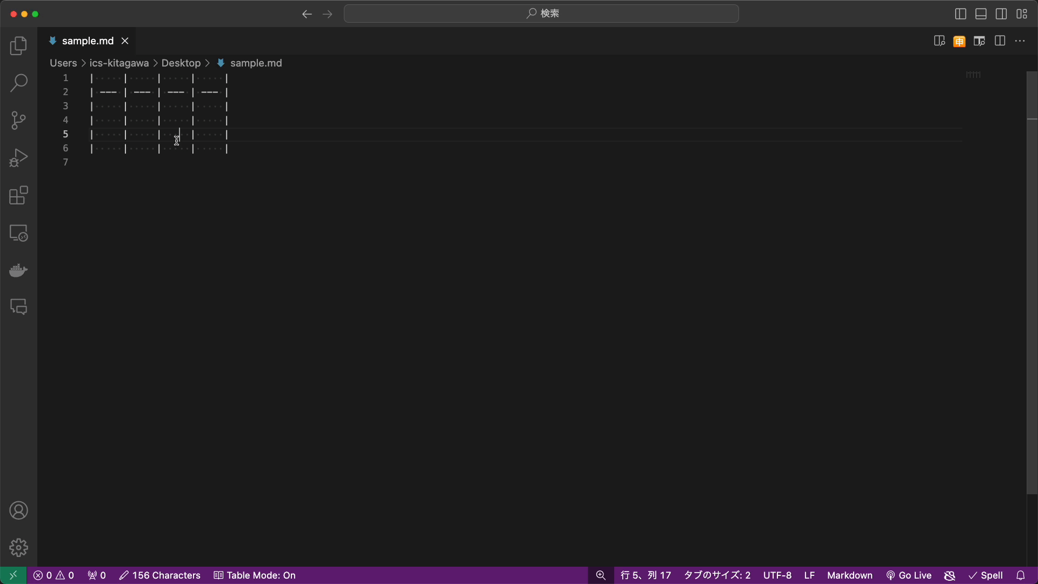Screen dimensions: 1038x584
Task: Click the Markdown language mode selector
Action: pos(850,575)
